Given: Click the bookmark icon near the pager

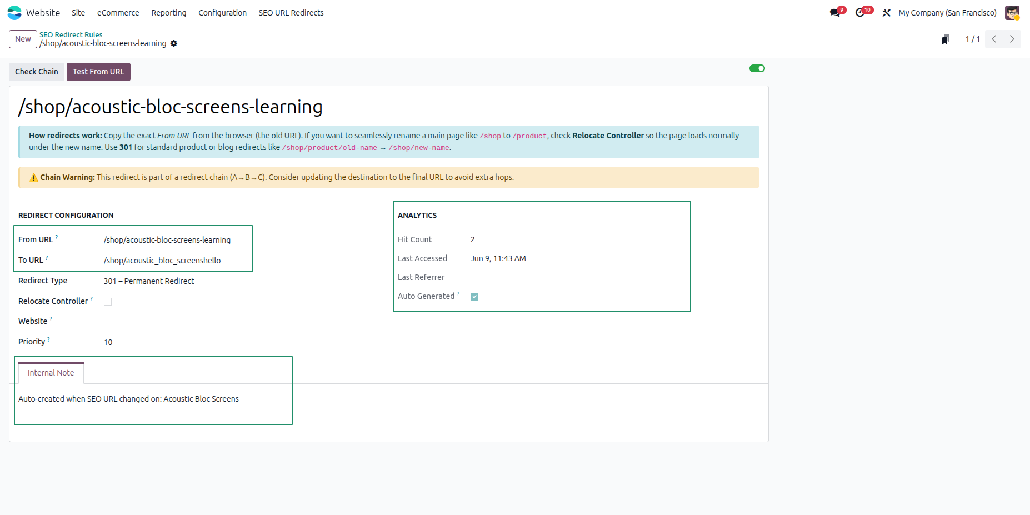Looking at the screenshot, I should click(945, 39).
